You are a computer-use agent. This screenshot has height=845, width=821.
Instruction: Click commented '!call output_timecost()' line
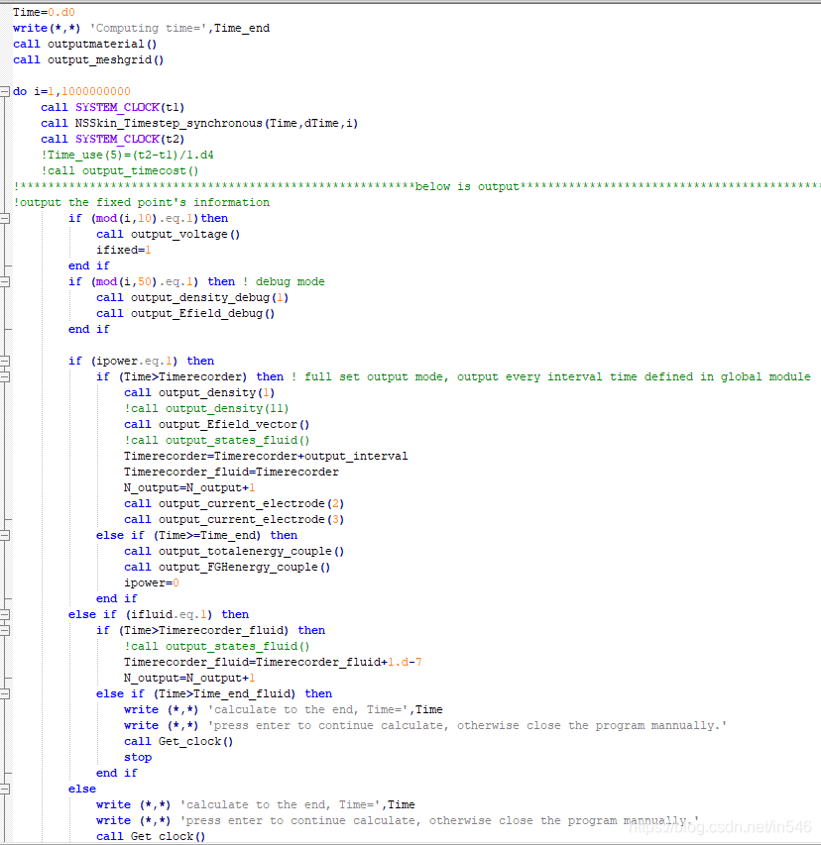(x=120, y=170)
